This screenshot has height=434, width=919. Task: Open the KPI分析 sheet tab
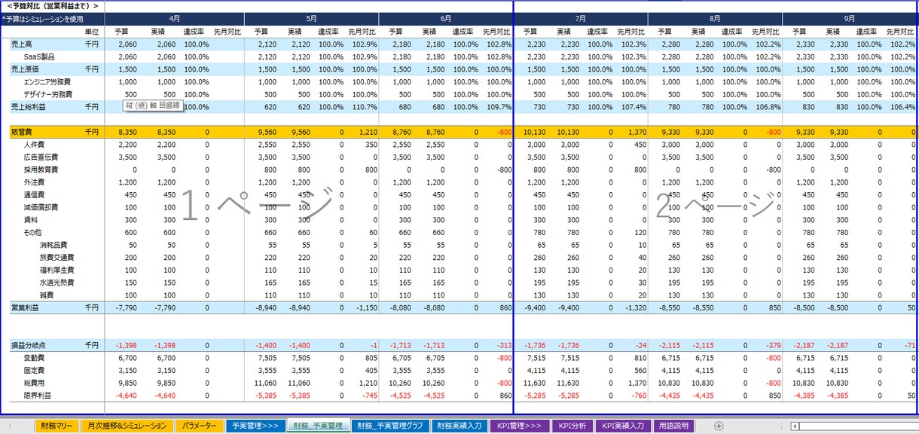pos(572,426)
